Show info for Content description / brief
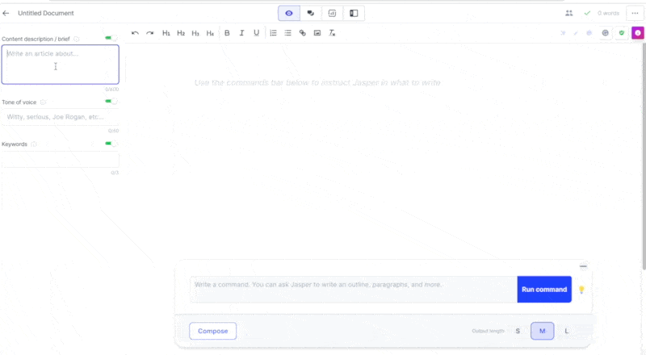The height and width of the screenshot is (355, 646). pyautogui.click(x=76, y=39)
